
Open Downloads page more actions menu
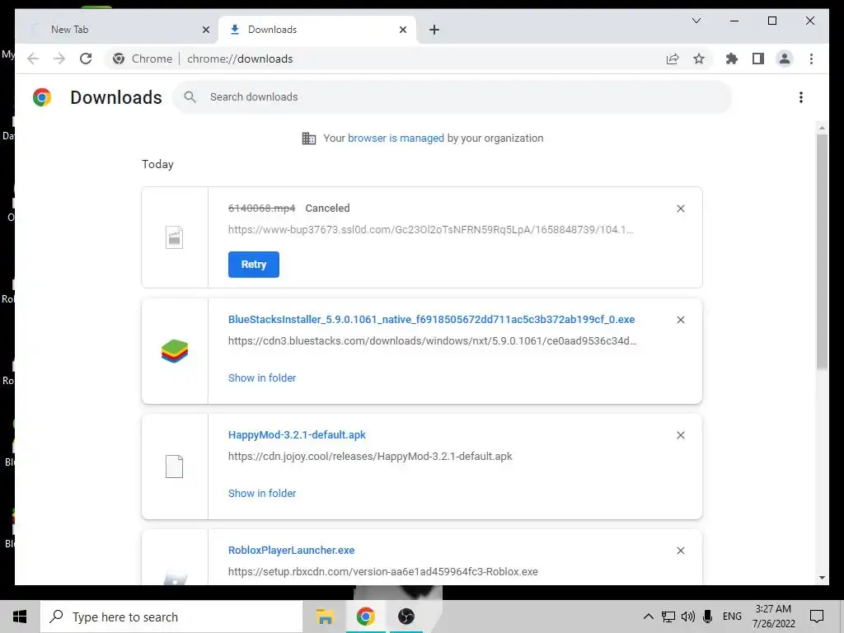801,97
